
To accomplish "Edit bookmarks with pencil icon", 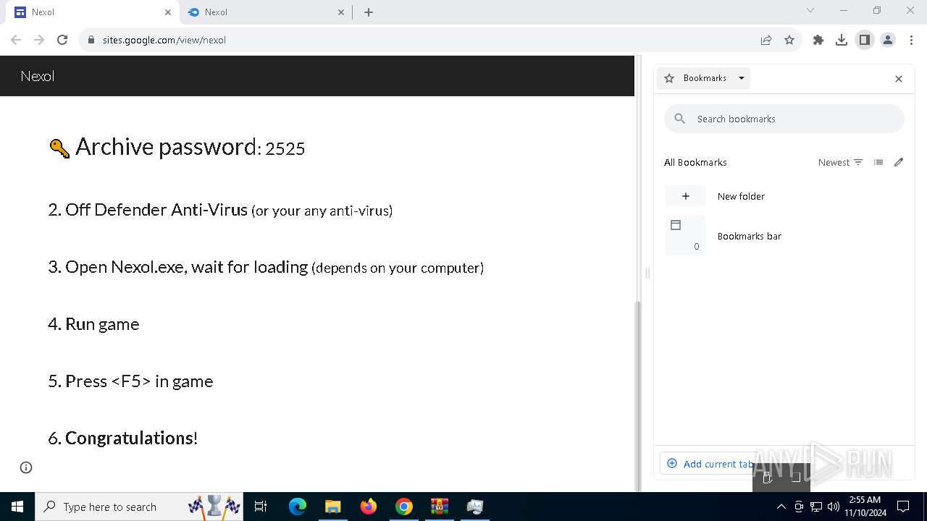I will coord(899,162).
